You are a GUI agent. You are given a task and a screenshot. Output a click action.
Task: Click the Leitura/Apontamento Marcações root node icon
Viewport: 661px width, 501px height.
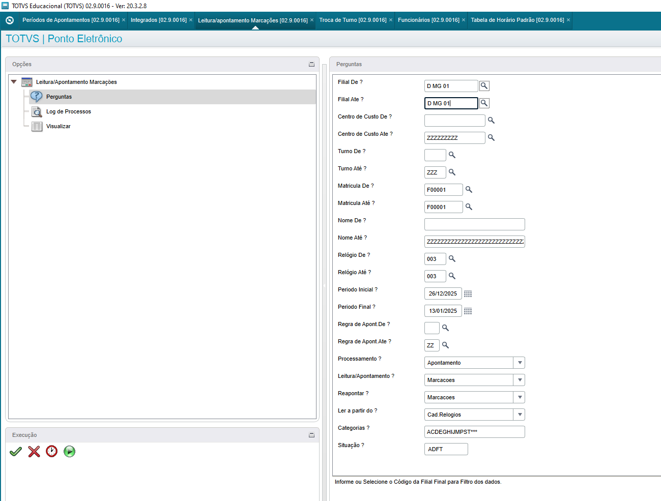click(x=27, y=82)
